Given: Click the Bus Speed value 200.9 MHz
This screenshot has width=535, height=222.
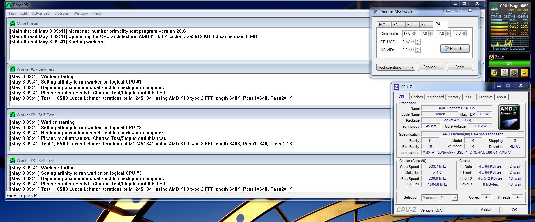Looking at the screenshot, I should 437,178.
